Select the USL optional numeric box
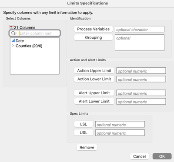Screen dimensions: 174x162 click(120, 132)
